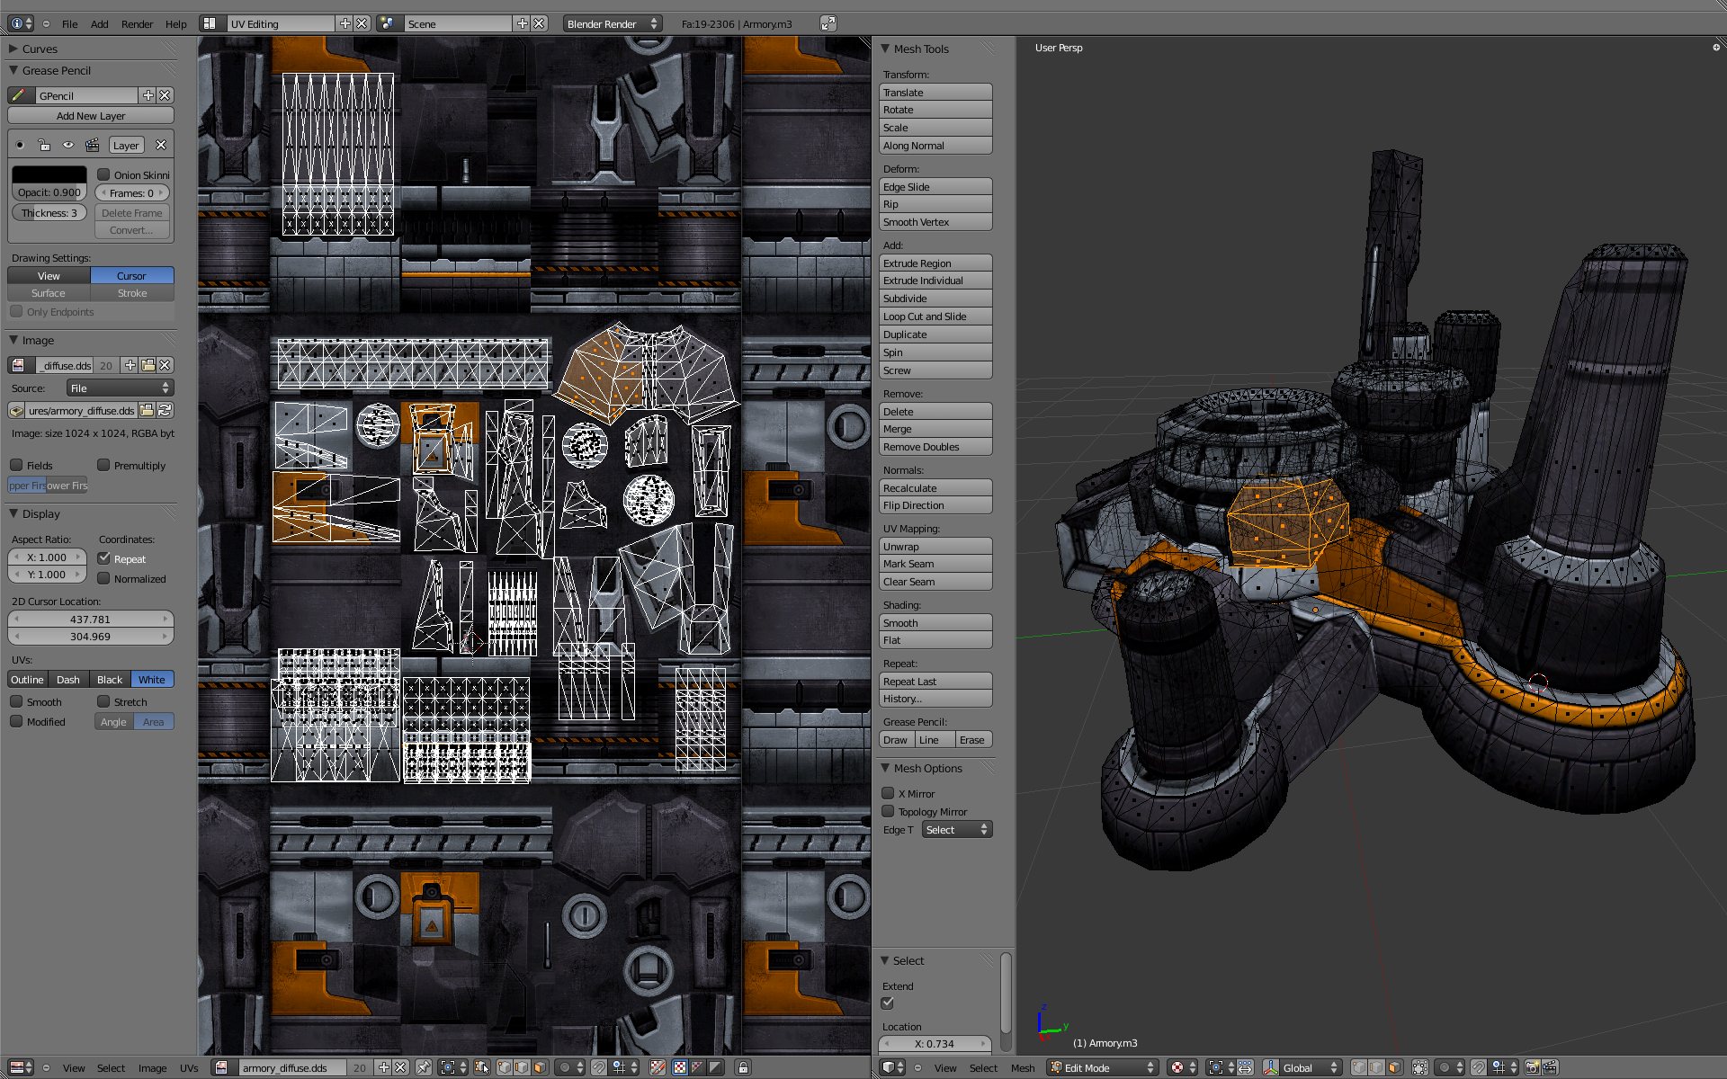Toggle snapping magnet icon in the UV editor
1727x1079 pixels.
[598, 1068]
